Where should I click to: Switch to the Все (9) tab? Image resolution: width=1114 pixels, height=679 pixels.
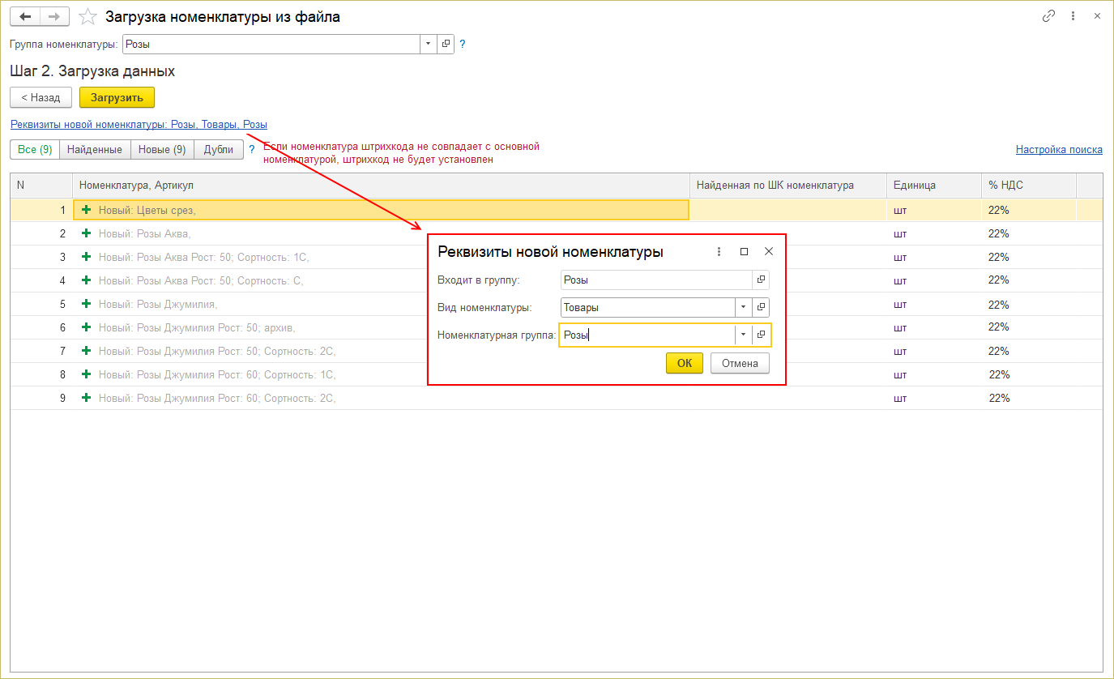click(x=35, y=149)
